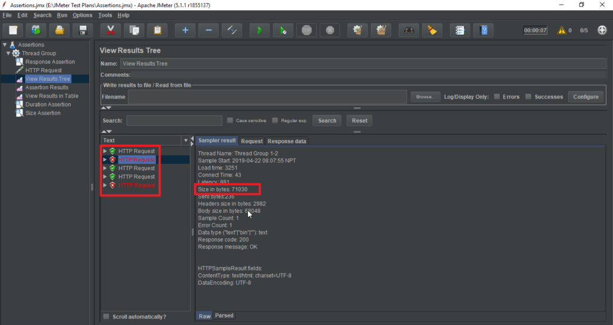Open the Search menu in menu bar
This screenshot has width=613, height=325.
click(x=43, y=15)
